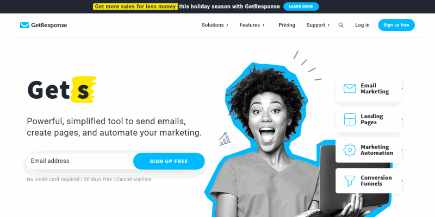435x217 pixels.
Task: Click arrow next to Landing Pages card
Action: click(x=402, y=119)
